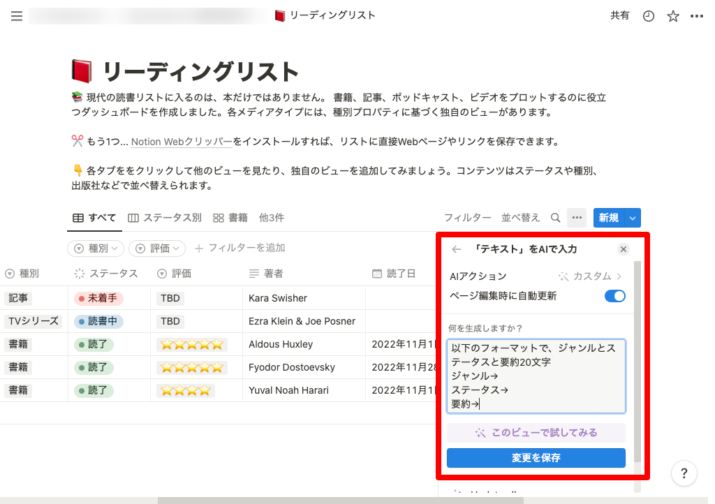715x504 pixels.
Task: Click このビューで試してみる button
Action: click(536, 433)
